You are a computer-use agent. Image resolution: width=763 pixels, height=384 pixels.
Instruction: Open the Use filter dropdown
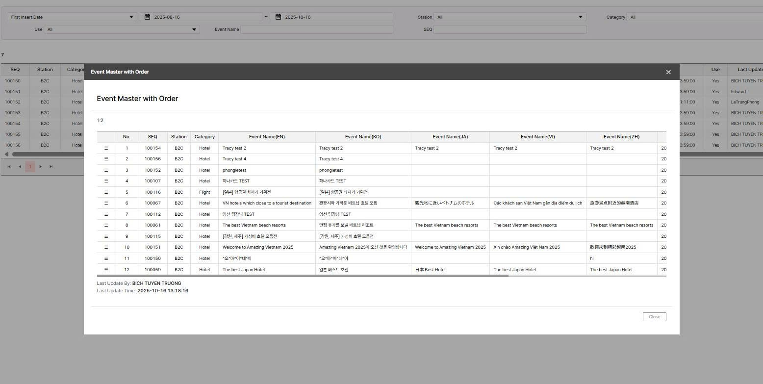coord(122,29)
